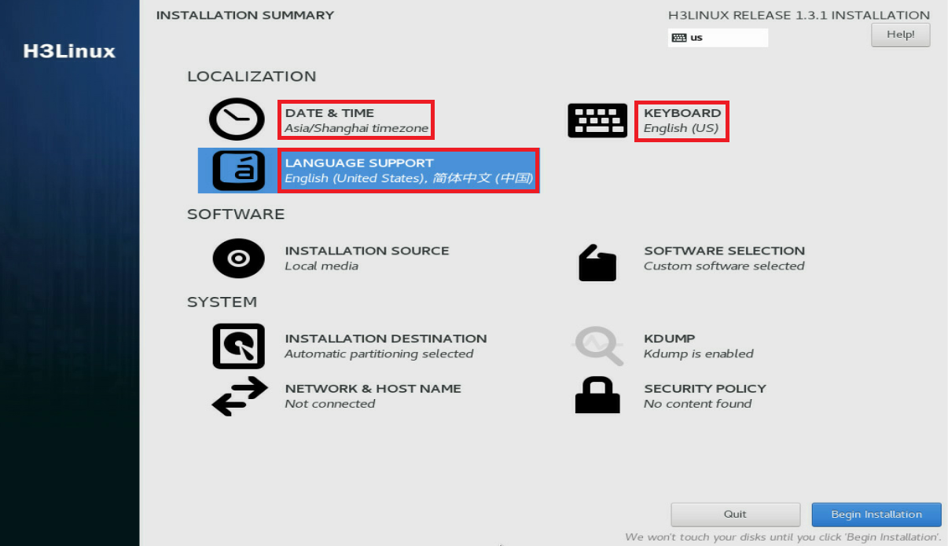Open INSTALLATION SOURCE settings
This screenshot has width=948, height=546.
tap(367, 251)
